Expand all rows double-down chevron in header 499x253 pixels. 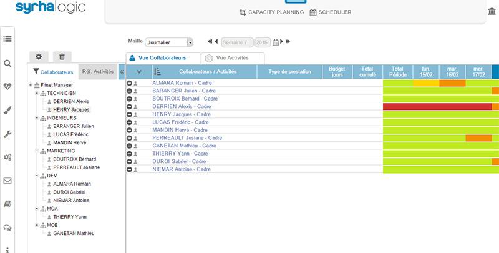(x=139, y=72)
